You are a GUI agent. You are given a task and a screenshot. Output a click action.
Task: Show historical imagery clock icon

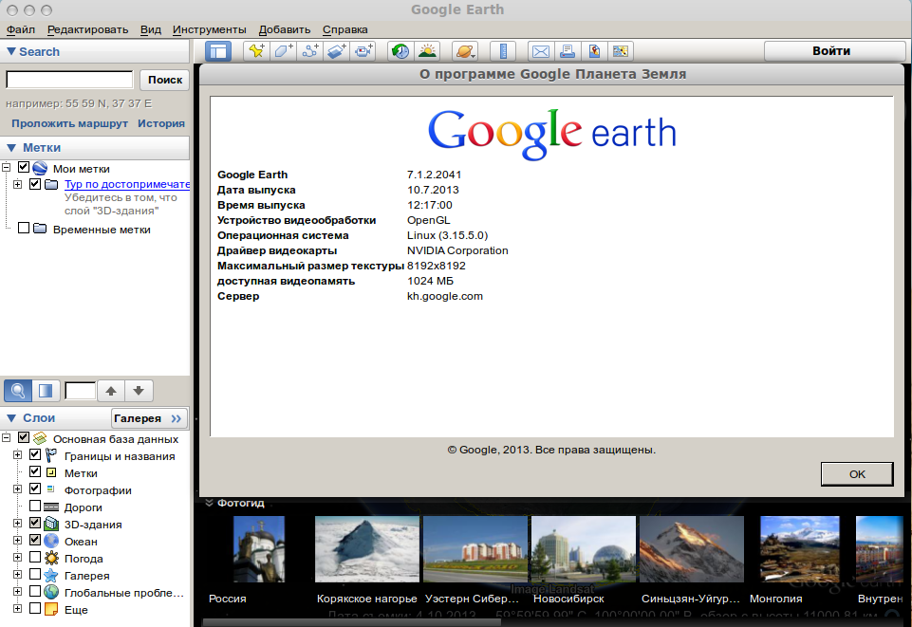[400, 51]
